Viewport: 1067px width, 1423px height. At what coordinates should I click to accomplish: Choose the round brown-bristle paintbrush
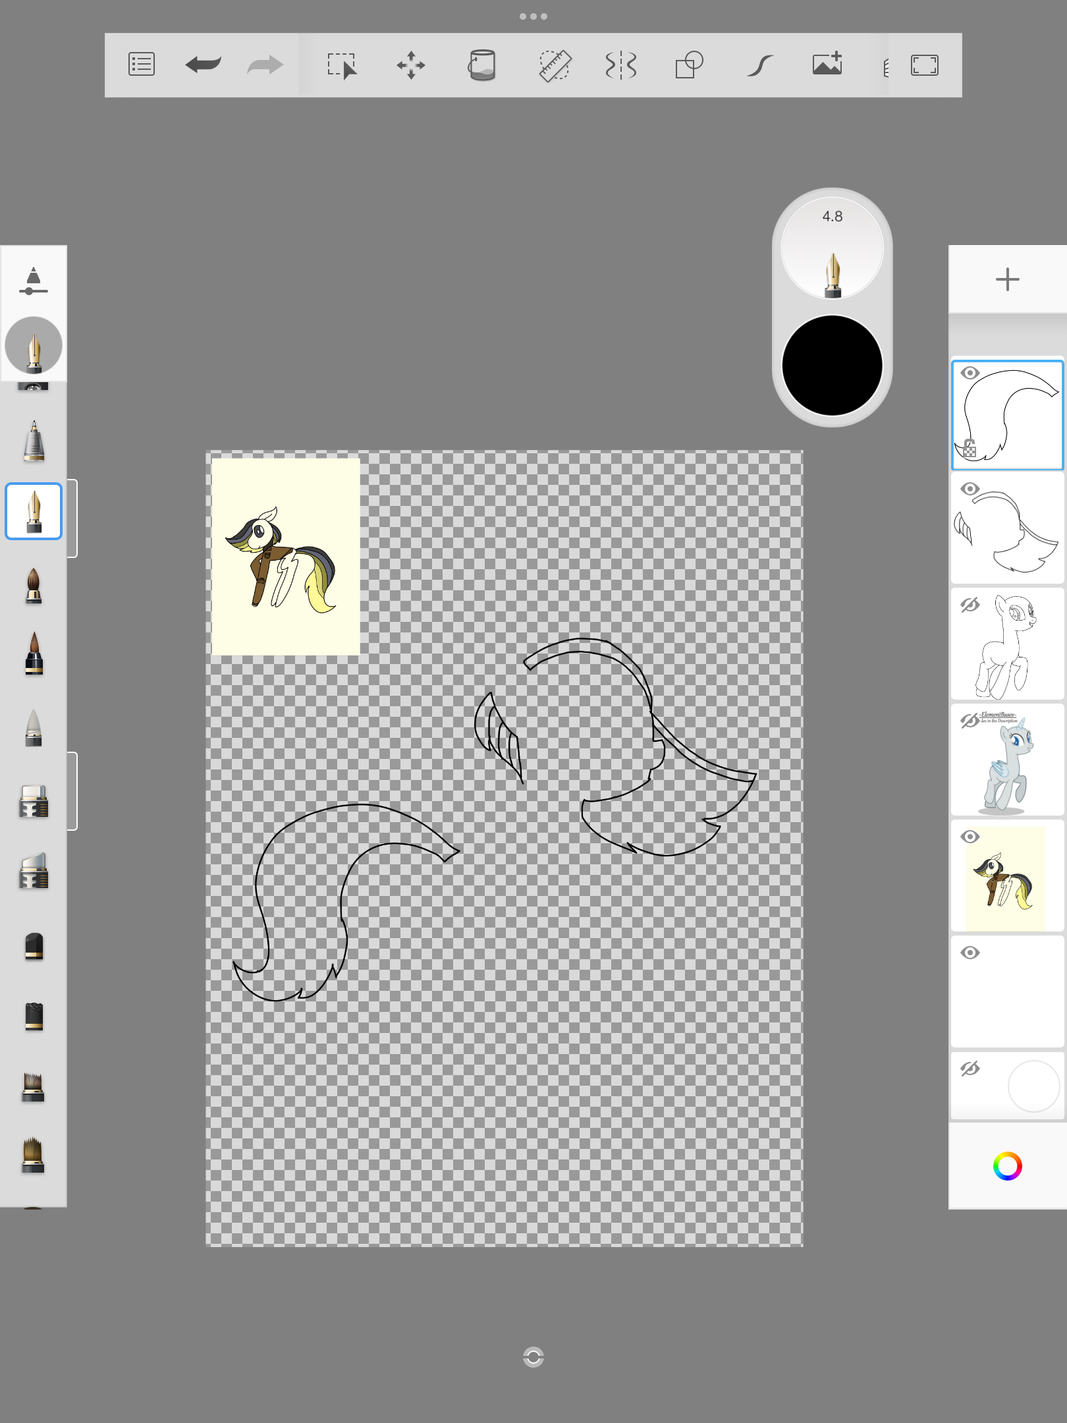[34, 586]
